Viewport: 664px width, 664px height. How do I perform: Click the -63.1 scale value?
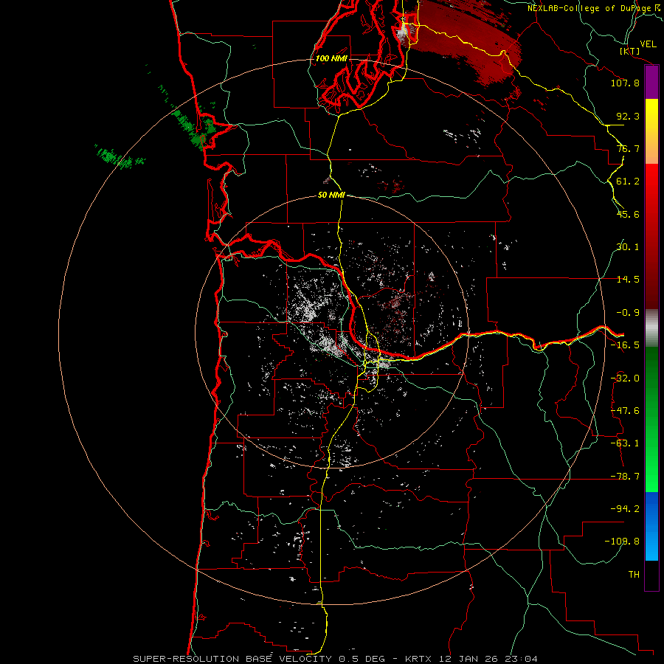(625, 443)
